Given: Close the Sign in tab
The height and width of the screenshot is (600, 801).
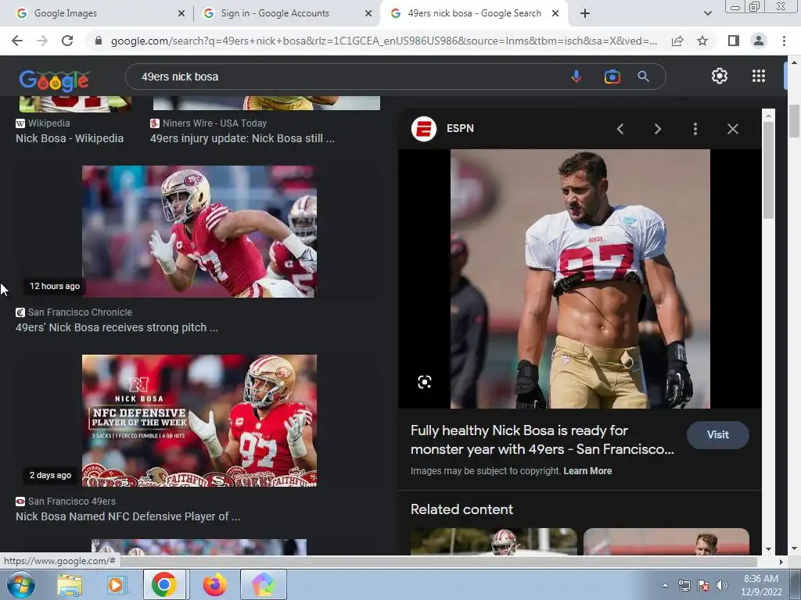Looking at the screenshot, I should [368, 13].
